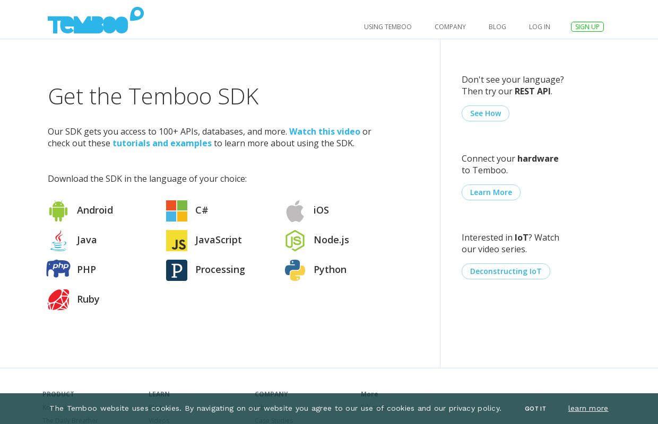Click the Processing P icon
Screen dimensions: 658x424
pyautogui.click(x=177, y=270)
